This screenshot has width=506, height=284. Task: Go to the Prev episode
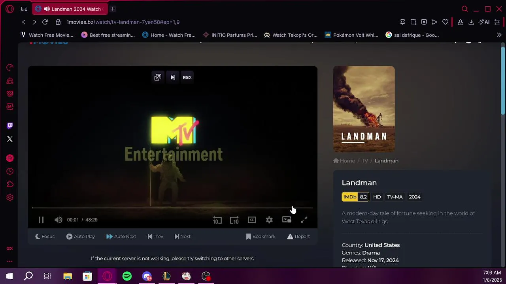(x=155, y=236)
